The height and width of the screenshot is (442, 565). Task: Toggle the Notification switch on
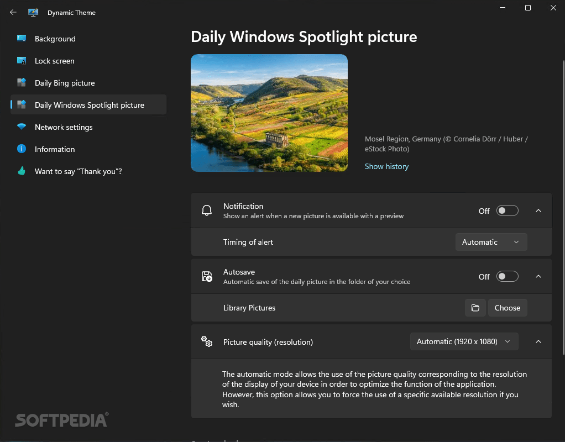pos(508,211)
